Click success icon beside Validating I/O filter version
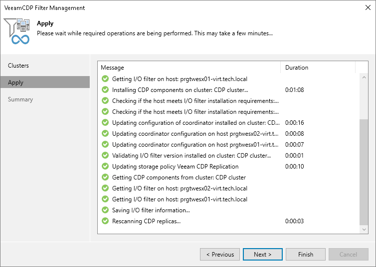The height and width of the screenshot is (267, 376). coord(105,155)
